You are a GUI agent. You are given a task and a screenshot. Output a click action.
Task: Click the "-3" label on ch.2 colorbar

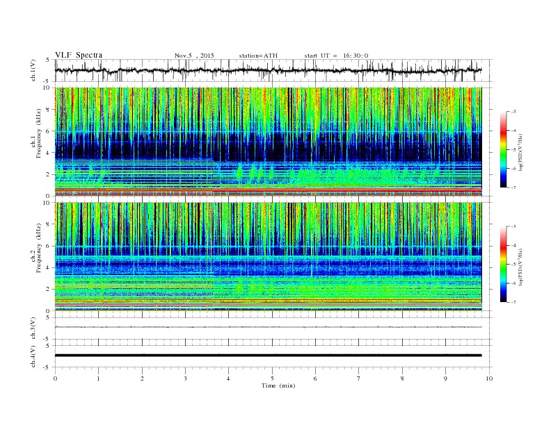click(513, 226)
